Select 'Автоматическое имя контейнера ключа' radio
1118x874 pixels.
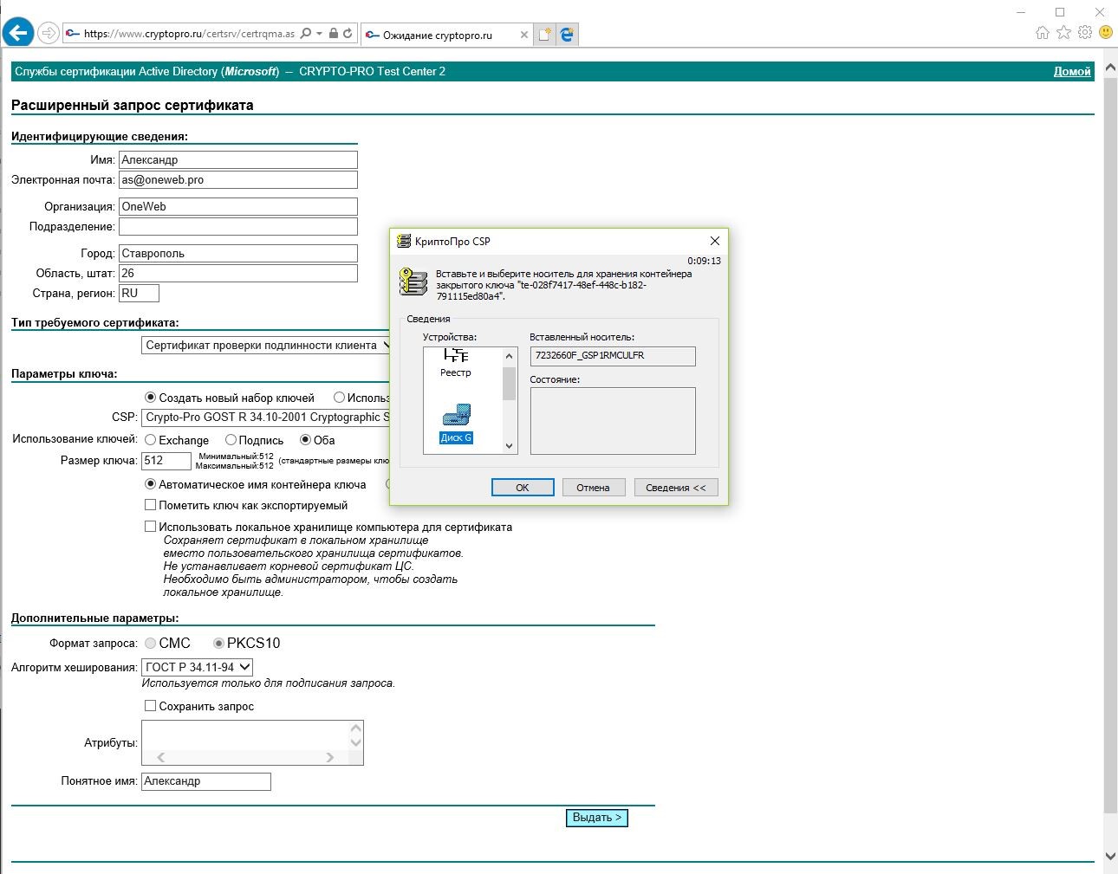(150, 484)
